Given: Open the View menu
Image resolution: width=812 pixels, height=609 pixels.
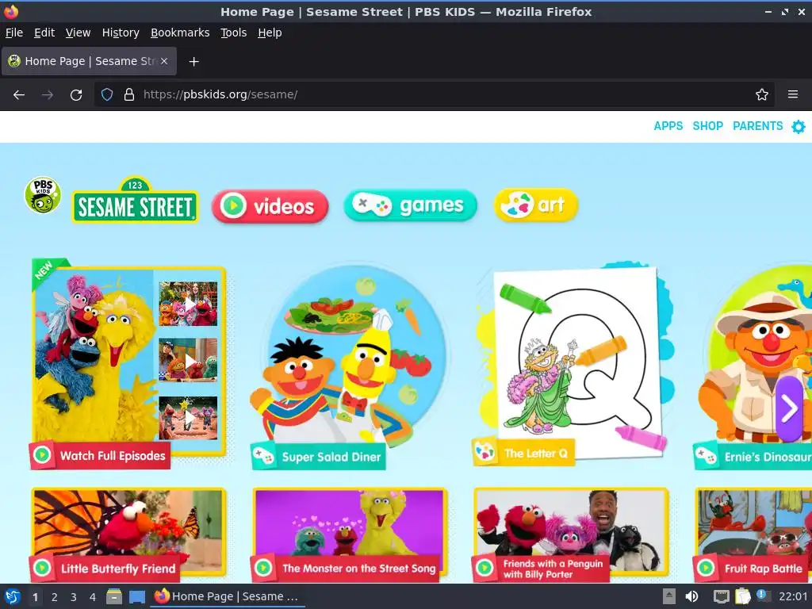Looking at the screenshot, I should [x=78, y=33].
